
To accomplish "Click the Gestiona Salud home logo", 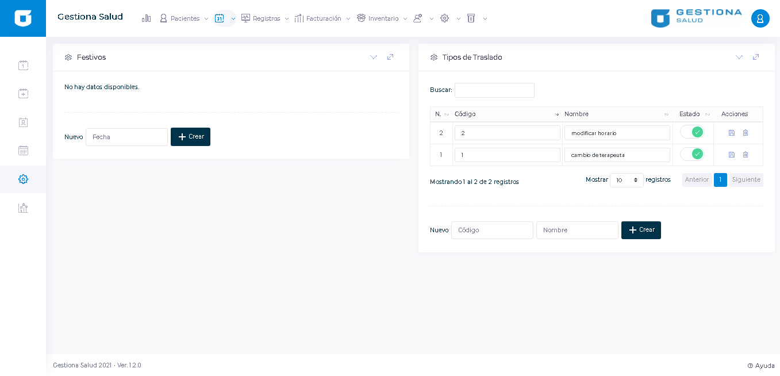I will (x=23, y=18).
